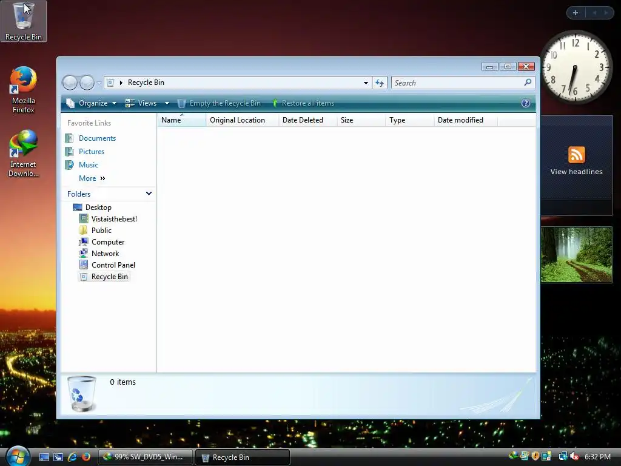
Task: Sort by the Size column header
Action: coord(361,120)
